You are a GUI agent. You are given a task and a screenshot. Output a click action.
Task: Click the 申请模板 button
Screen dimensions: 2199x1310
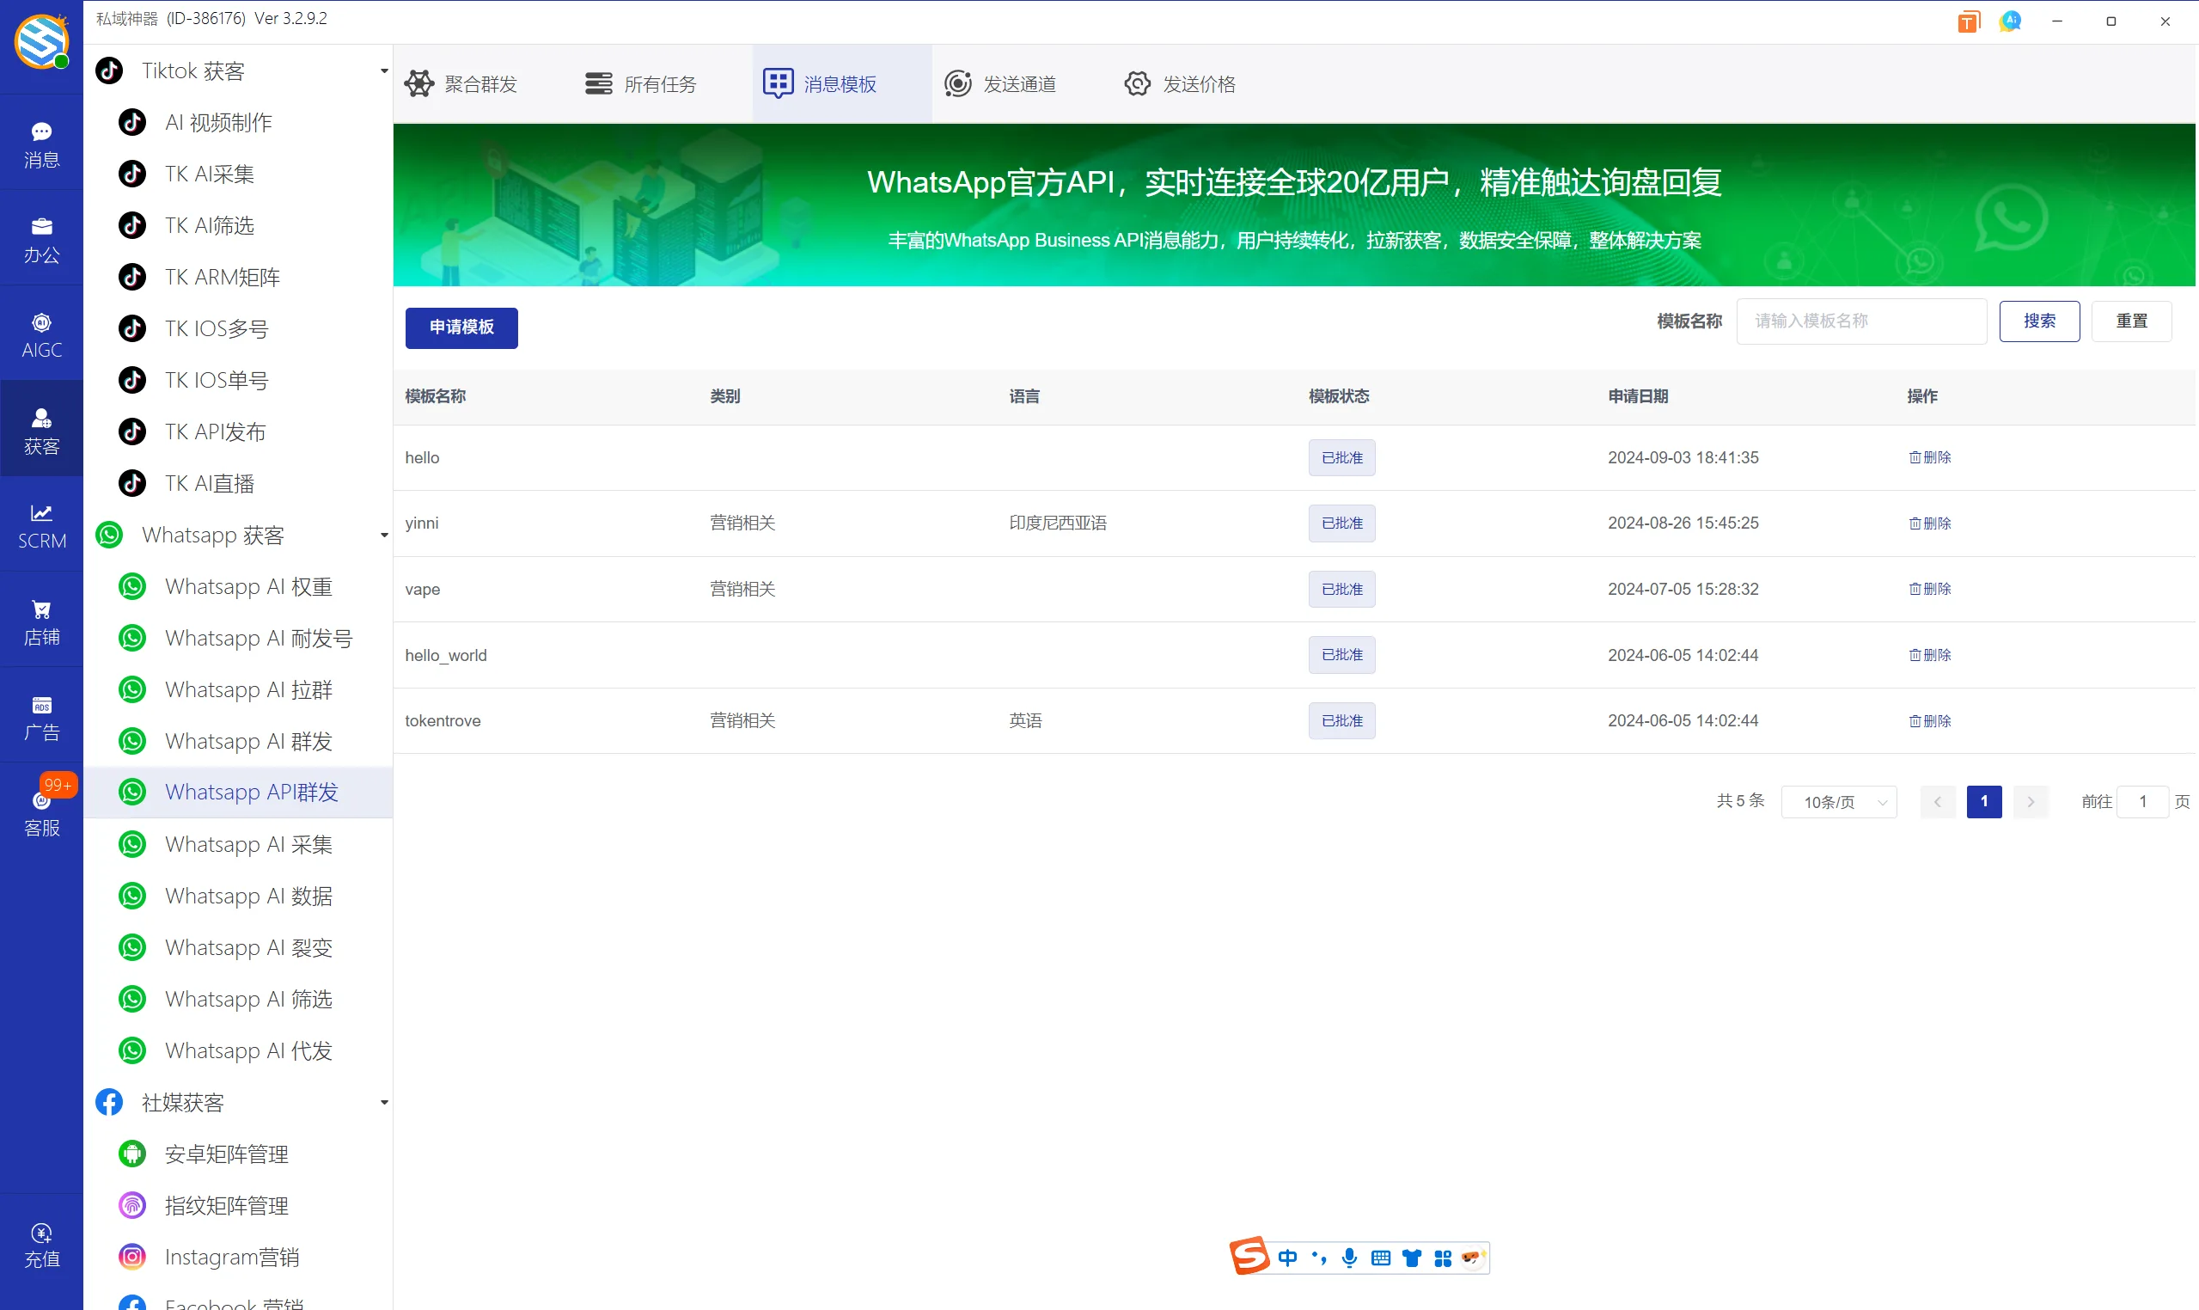pyautogui.click(x=461, y=327)
